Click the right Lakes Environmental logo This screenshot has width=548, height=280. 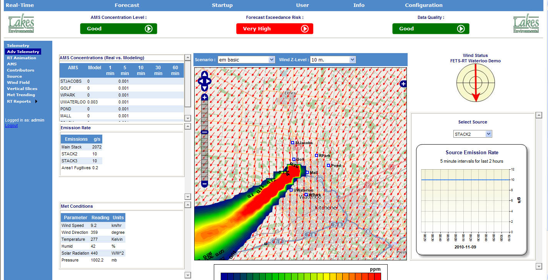point(526,23)
